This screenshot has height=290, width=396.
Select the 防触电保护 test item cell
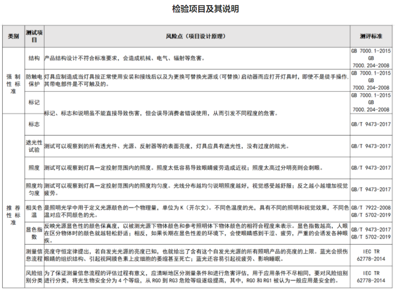tap(34, 80)
